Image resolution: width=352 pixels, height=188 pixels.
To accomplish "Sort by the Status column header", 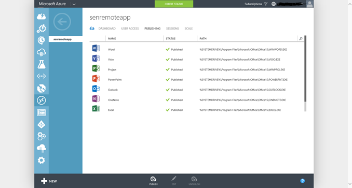I will tap(170, 38).
